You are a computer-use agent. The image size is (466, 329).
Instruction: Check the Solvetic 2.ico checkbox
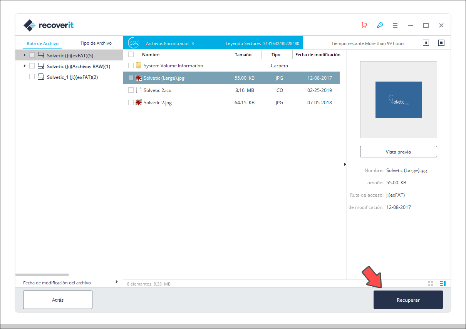coord(131,90)
